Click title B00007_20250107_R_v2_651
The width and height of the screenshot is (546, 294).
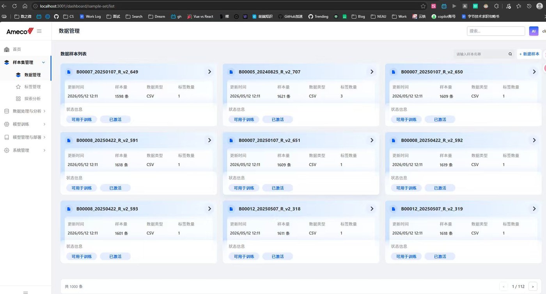click(269, 140)
